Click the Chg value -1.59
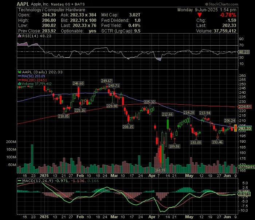The image size is (255, 220). click(231, 20)
